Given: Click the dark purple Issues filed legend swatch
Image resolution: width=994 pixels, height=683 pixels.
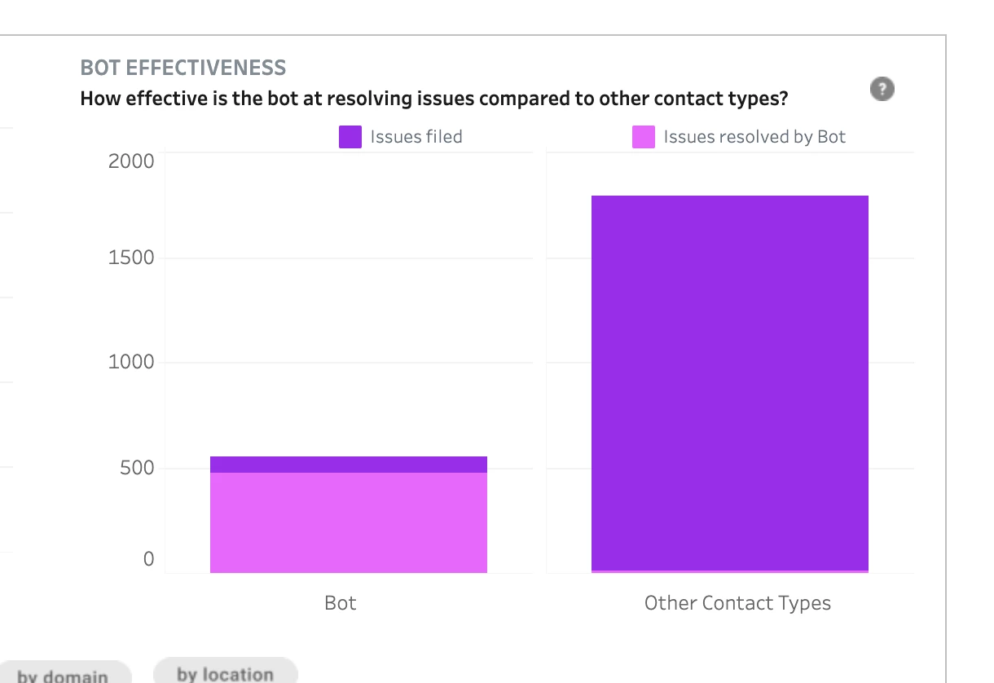Looking at the screenshot, I should (350, 137).
